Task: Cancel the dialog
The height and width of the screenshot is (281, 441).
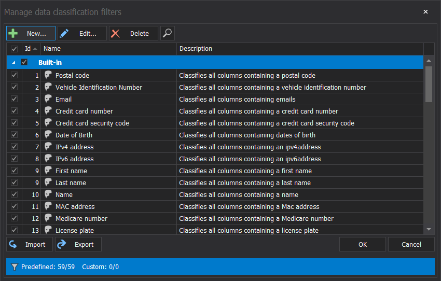Action: [411, 244]
